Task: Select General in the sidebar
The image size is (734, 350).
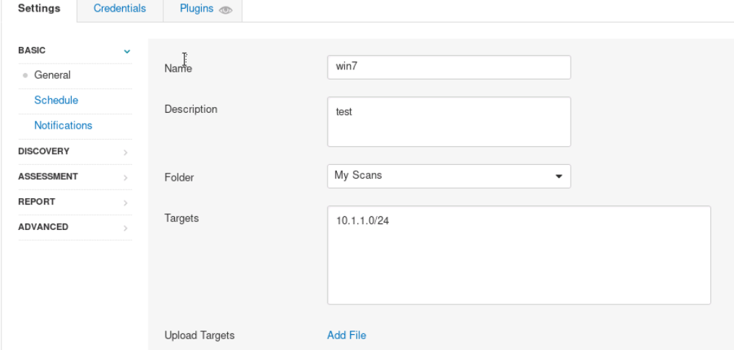Action: (52, 75)
